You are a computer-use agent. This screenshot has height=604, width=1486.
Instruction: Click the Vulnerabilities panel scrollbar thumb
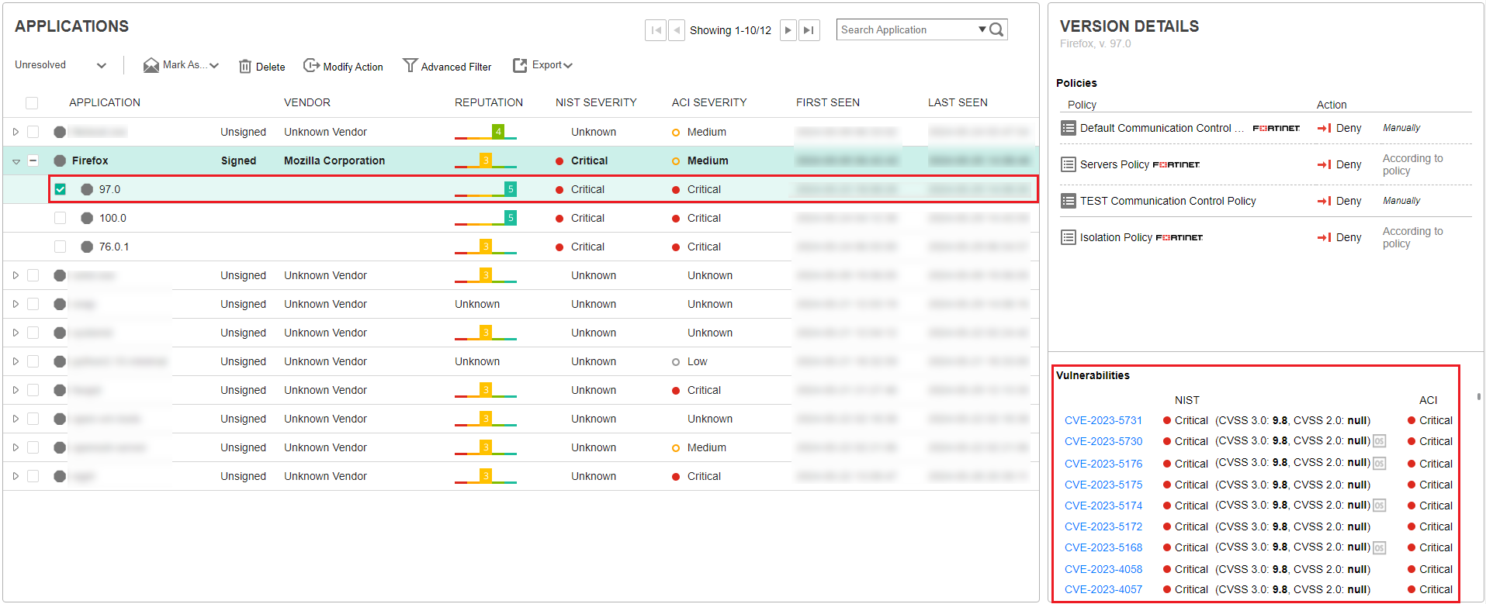1479,397
